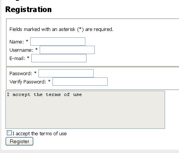
Task: Click the asterisk beside Verify Password
Action: tap(49, 81)
